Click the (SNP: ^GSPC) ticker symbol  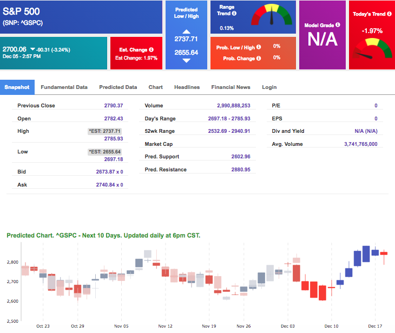pos(23,23)
